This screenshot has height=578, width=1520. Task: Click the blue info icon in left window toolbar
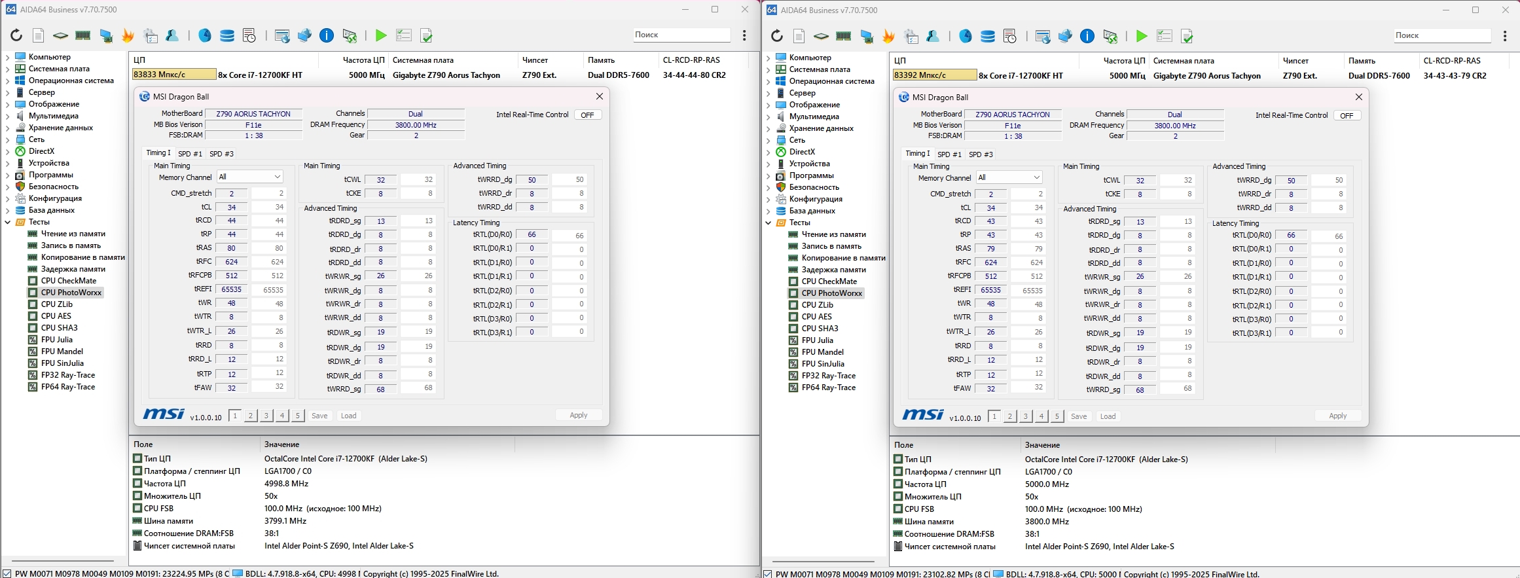(x=327, y=35)
